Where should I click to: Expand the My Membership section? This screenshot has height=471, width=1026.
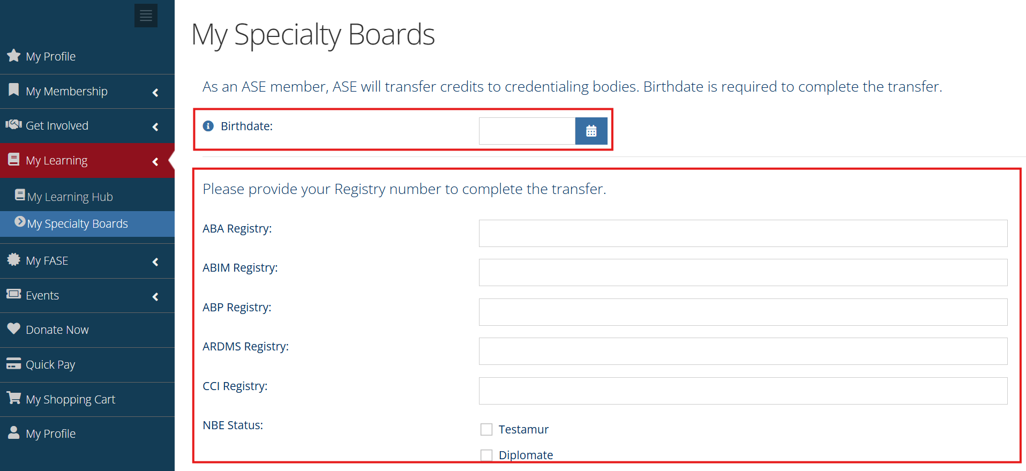coord(155,92)
